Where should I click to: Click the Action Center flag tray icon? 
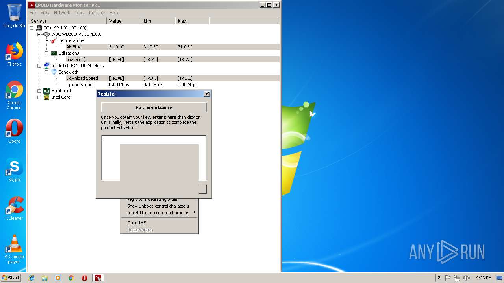tap(448, 278)
